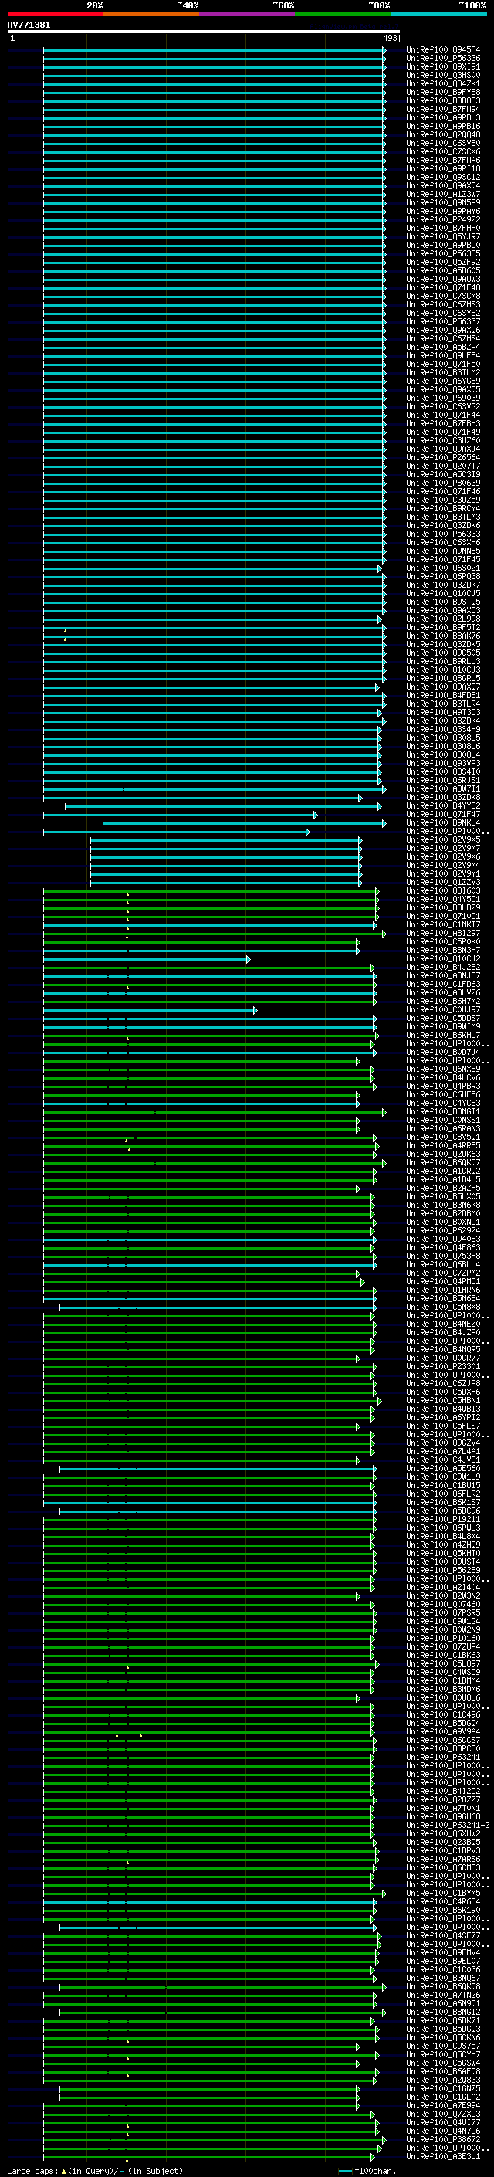Image resolution: width=494 pixels, height=2177 pixels.
Task: Select the UniRef100_Q6NX89 label
Action: point(443,1069)
